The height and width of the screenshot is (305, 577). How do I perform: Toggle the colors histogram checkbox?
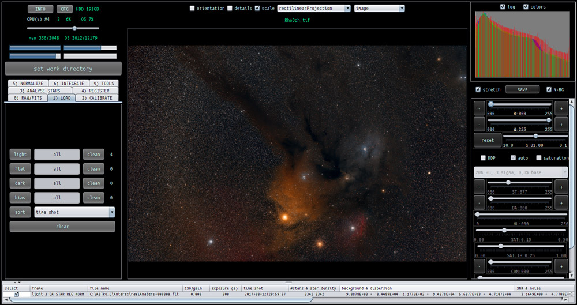526,6
